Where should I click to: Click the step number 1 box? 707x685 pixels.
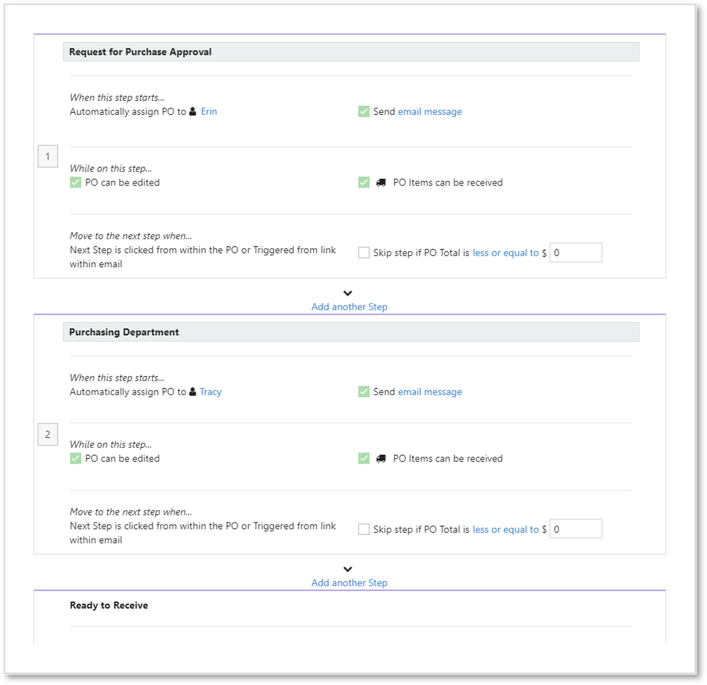pyautogui.click(x=48, y=156)
